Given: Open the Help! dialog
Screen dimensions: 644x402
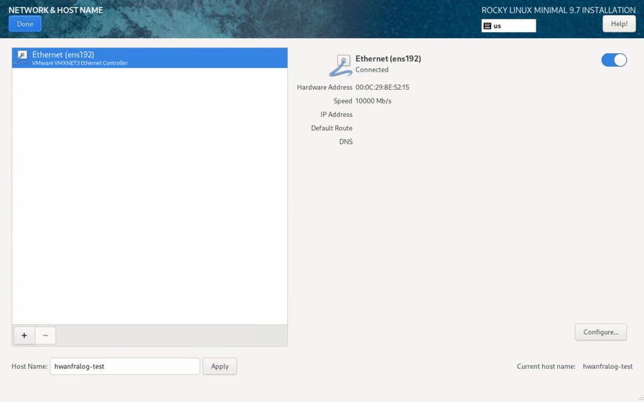Looking at the screenshot, I should [x=619, y=24].
